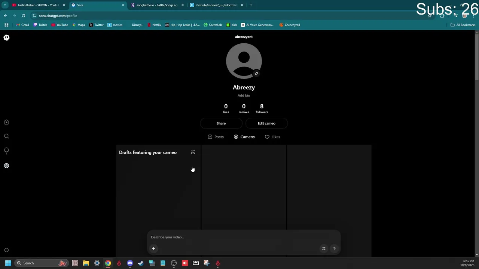Select the profile icon in sidebar
Screen dimensions: 479x269
[6, 166]
